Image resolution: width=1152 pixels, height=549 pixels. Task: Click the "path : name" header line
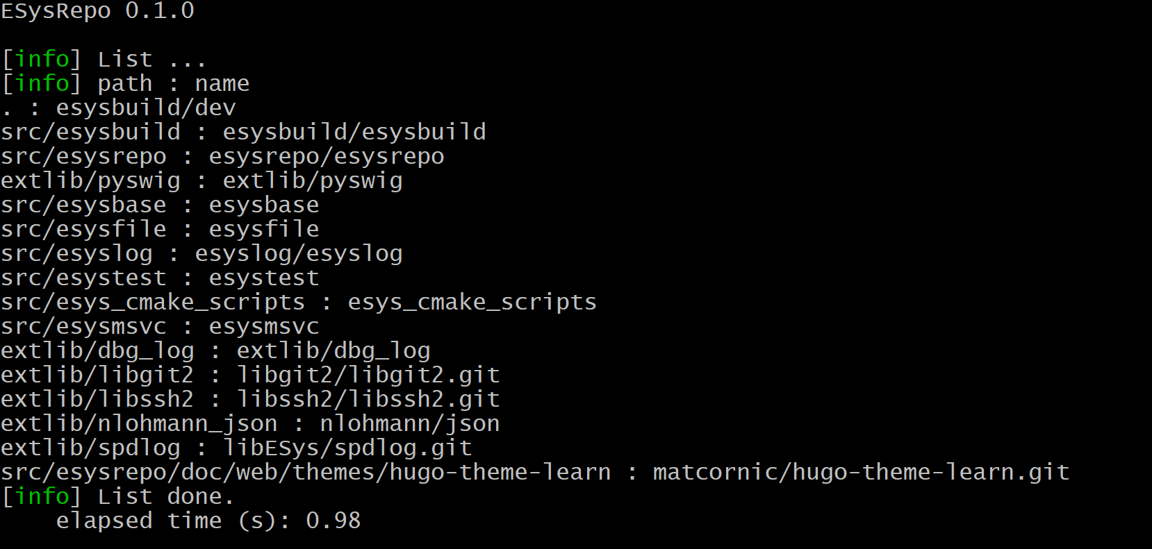click(x=173, y=84)
